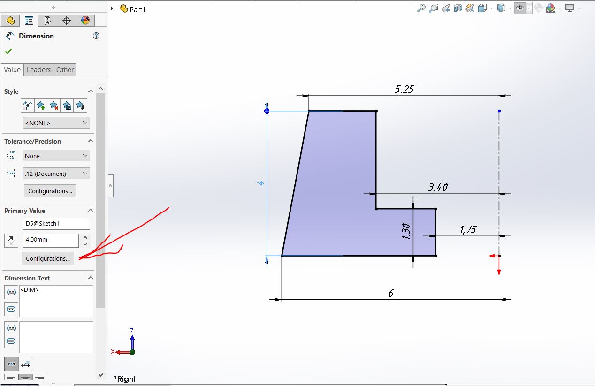Click the Save Style icon
Image resolution: width=595 pixels, height=386 pixels.
coord(67,106)
